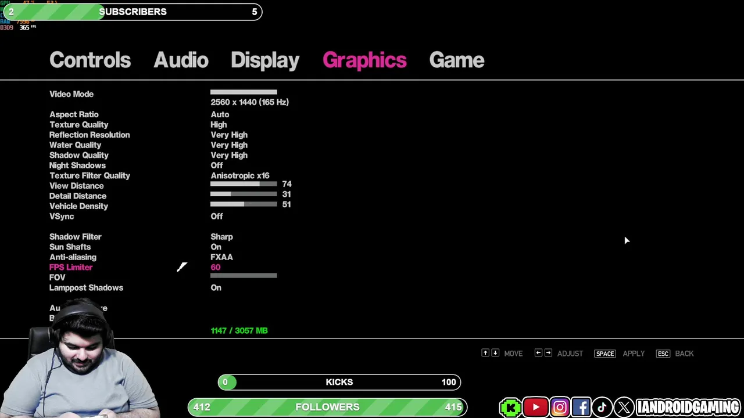Change Reflection Resolution Very High value
Screen dimensions: 744x418
pyautogui.click(x=229, y=135)
